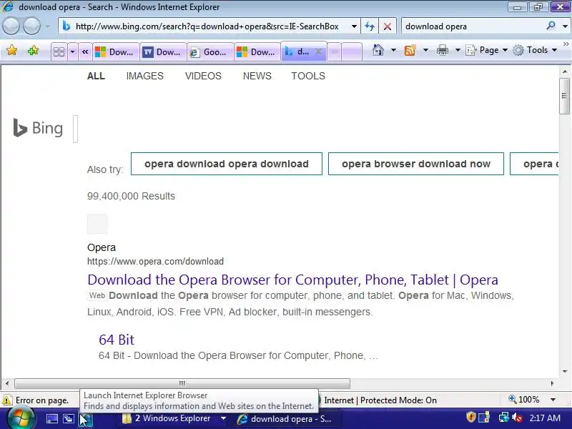The width and height of the screenshot is (572, 429).
Task: Click Switch Between Windows quick launch icon
Action: [68, 419]
